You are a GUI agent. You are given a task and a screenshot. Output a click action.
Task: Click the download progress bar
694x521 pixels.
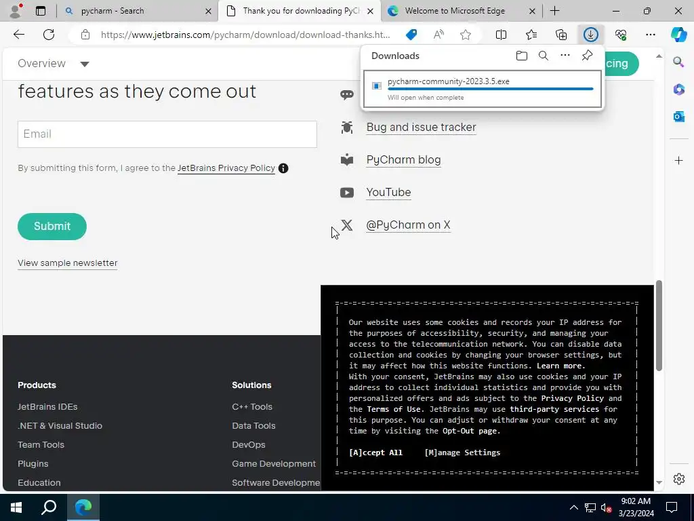(490, 89)
